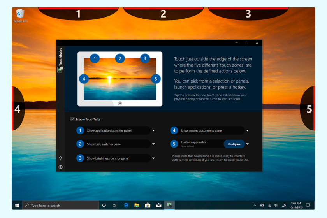327x218 pixels.
Task: Open File Explorer from taskbar
Action: click(x=137, y=206)
